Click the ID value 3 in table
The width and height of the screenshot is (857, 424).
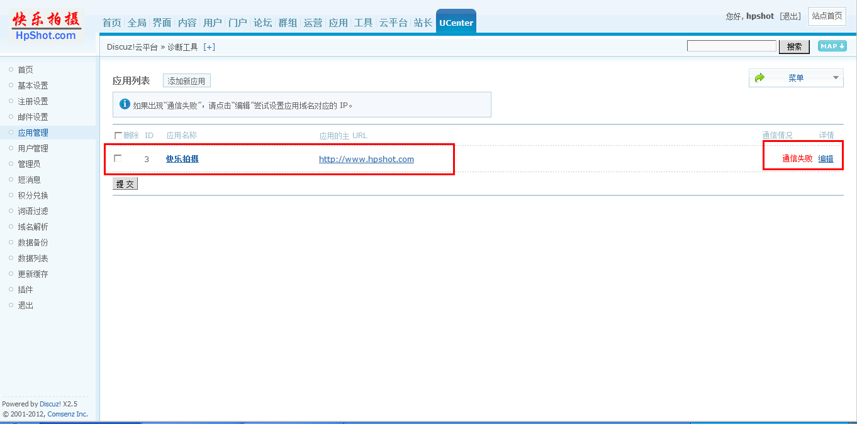(x=147, y=159)
